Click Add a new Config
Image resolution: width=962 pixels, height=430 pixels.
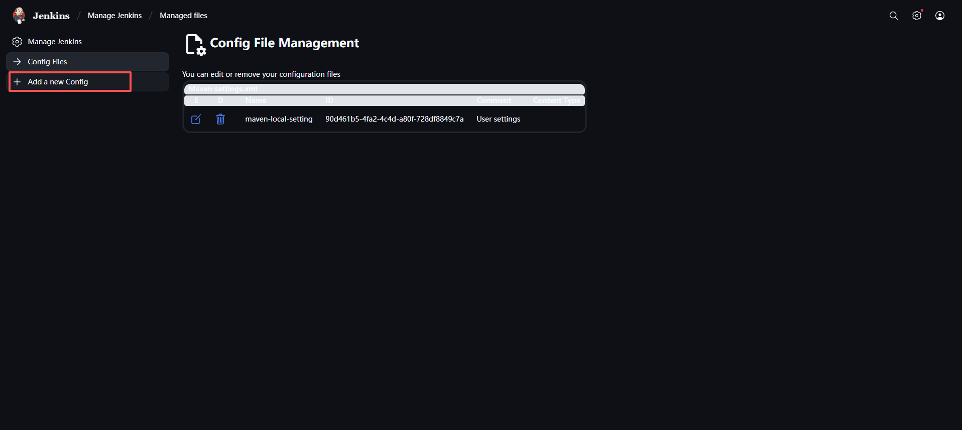(x=58, y=82)
